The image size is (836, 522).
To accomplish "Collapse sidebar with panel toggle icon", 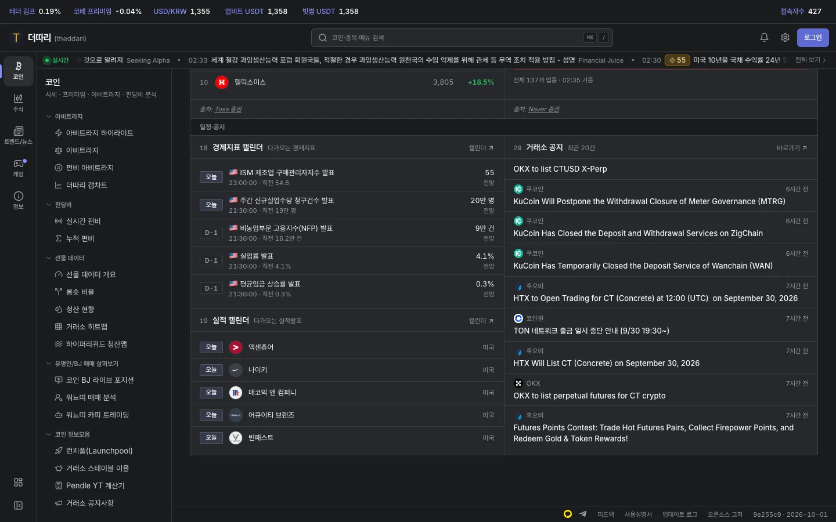I will tap(18, 506).
